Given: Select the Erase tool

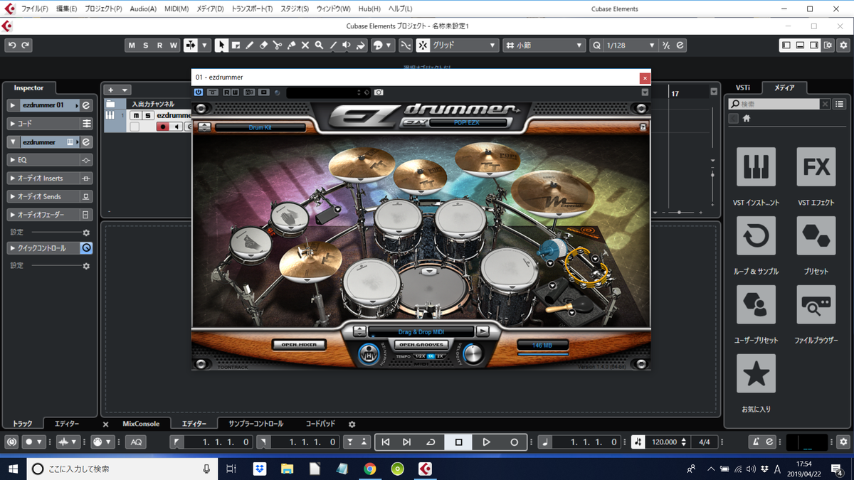Looking at the screenshot, I should (x=263, y=46).
